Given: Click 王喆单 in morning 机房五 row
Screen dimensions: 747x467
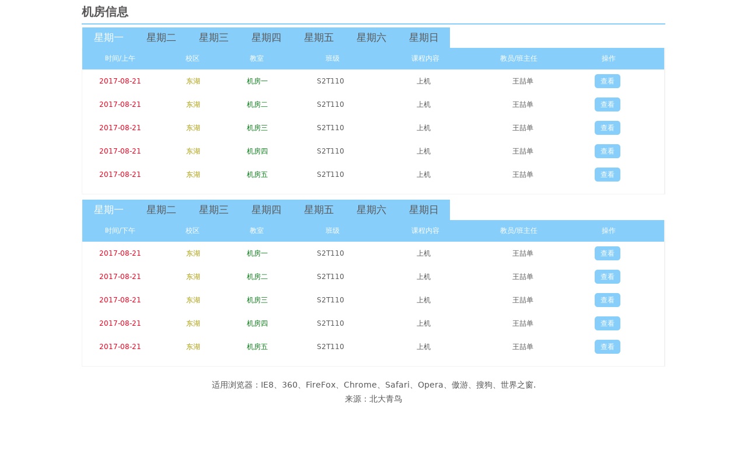Looking at the screenshot, I should pos(523,175).
